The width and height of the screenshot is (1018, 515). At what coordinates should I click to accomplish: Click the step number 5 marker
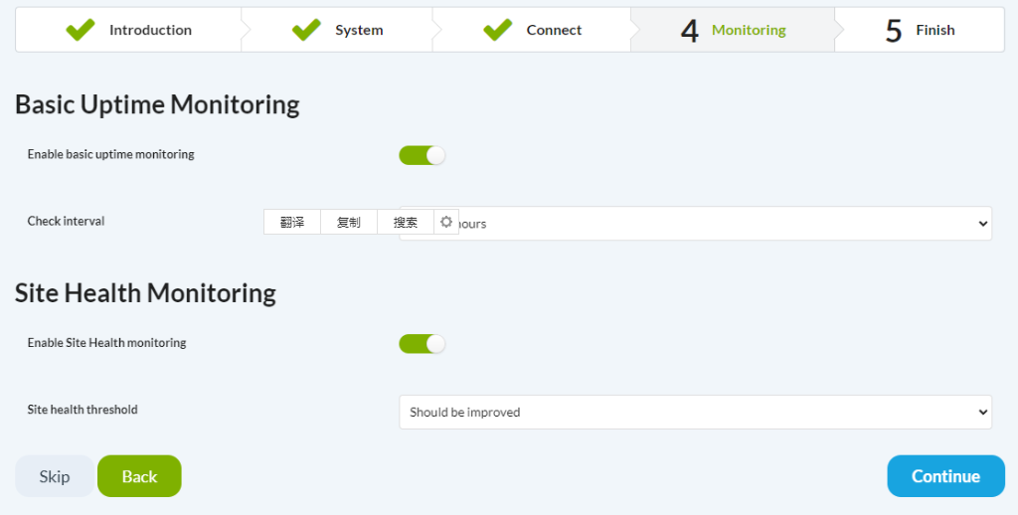[894, 31]
